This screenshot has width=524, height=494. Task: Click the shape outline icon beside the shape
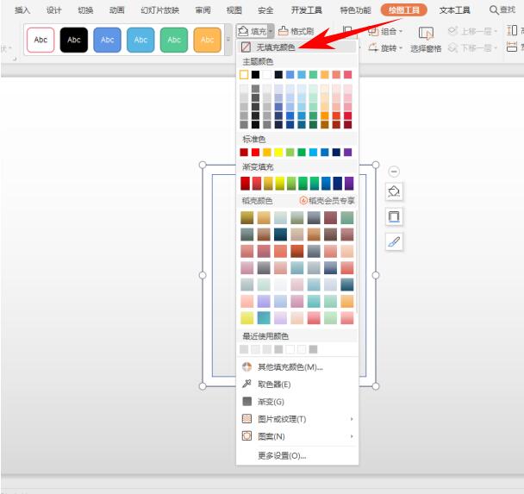point(394,216)
